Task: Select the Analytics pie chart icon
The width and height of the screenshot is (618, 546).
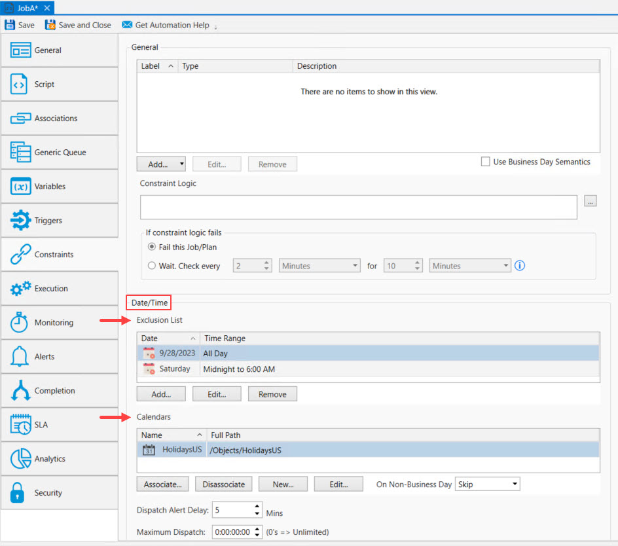Action: pyautogui.click(x=20, y=459)
